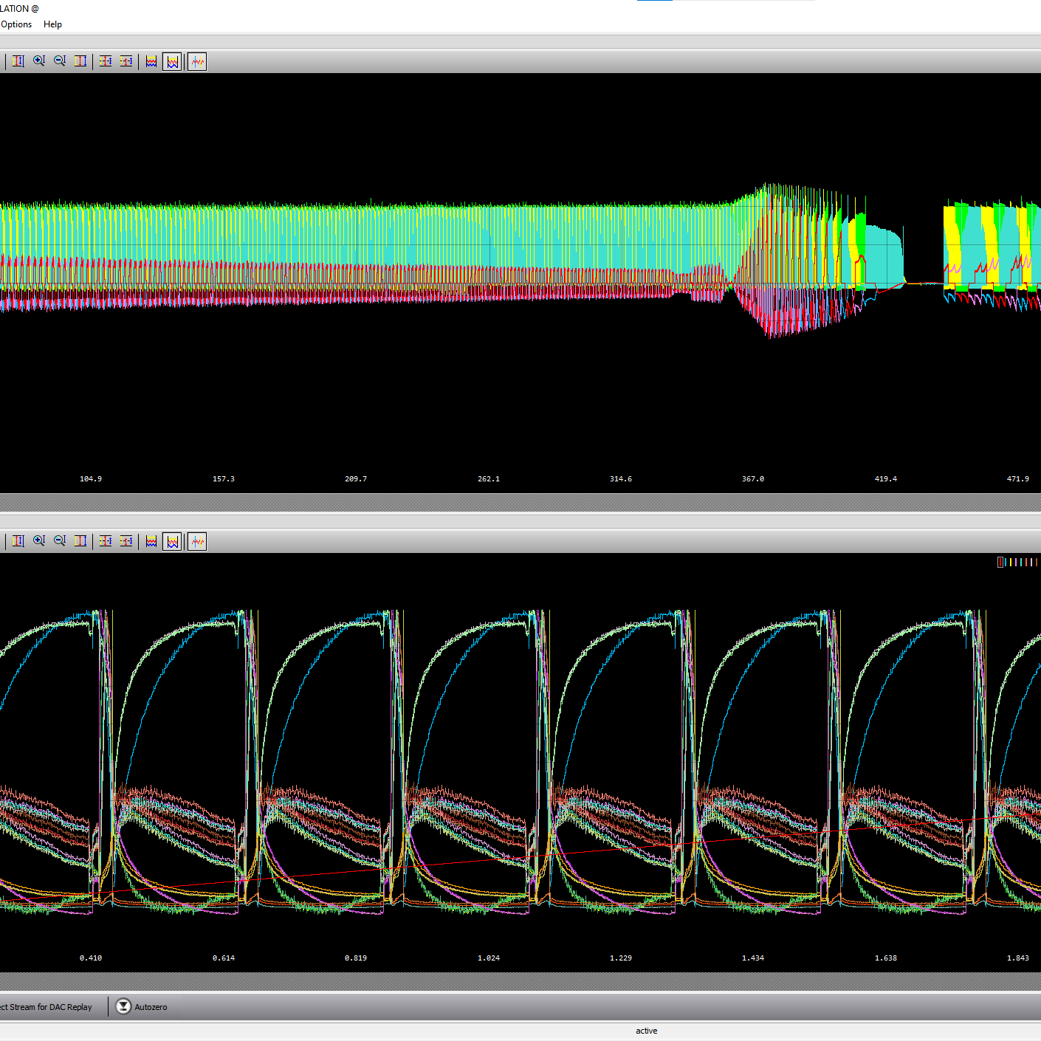Select the cyan-blue channel color marker

point(1006,563)
